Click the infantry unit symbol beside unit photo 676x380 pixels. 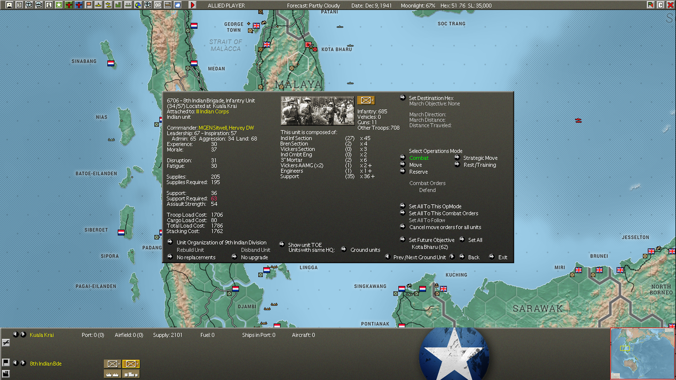tap(366, 100)
